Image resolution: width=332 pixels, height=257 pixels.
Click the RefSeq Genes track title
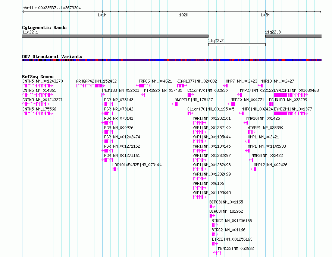[x=38, y=77]
